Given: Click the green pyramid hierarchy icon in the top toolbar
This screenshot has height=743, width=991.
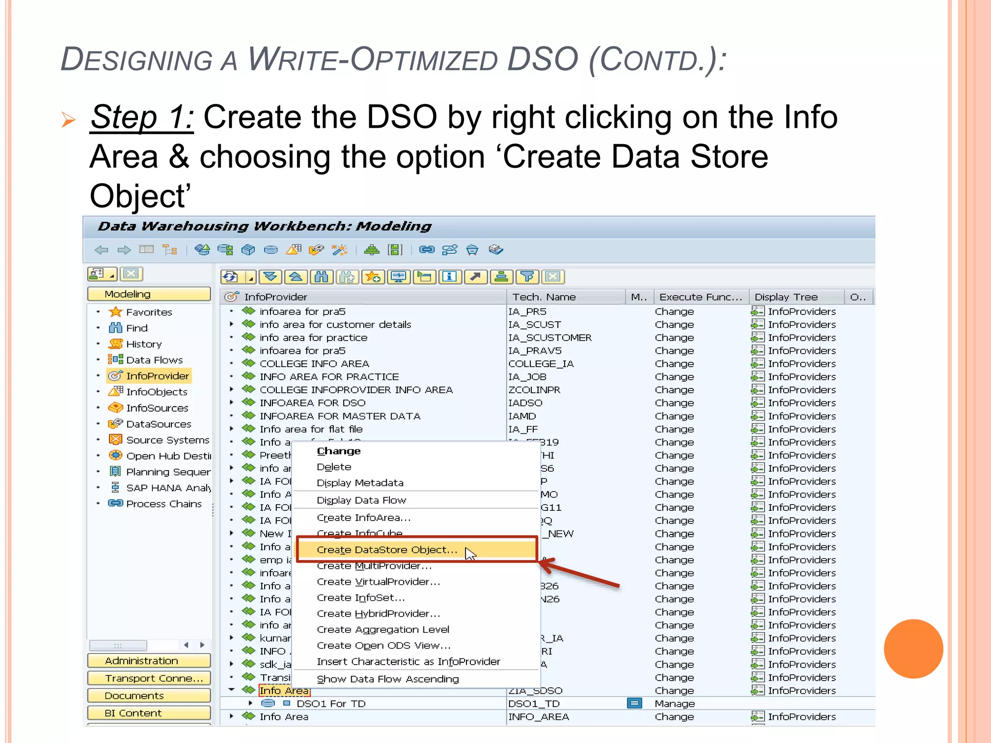Looking at the screenshot, I should 372,250.
